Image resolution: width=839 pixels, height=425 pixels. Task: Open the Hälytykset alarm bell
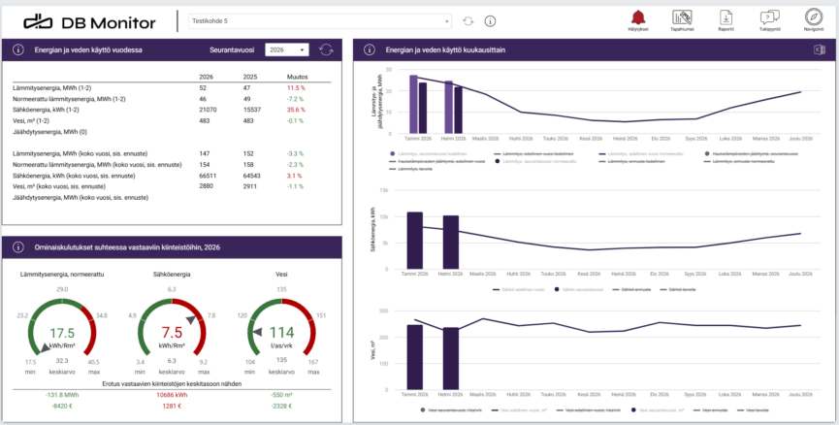coord(637,17)
